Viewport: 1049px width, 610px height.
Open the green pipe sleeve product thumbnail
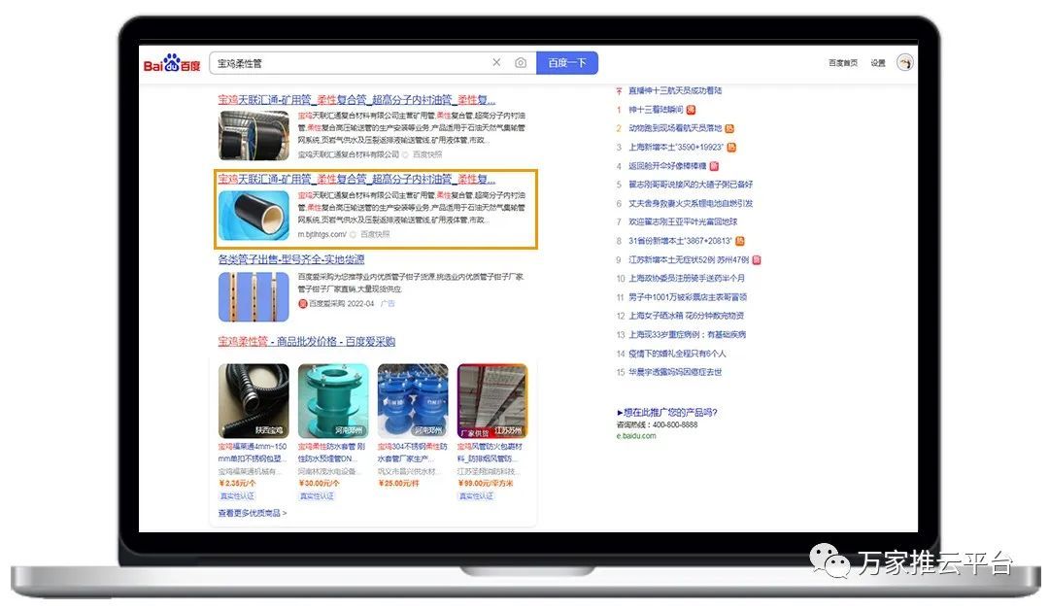click(332, 400)
